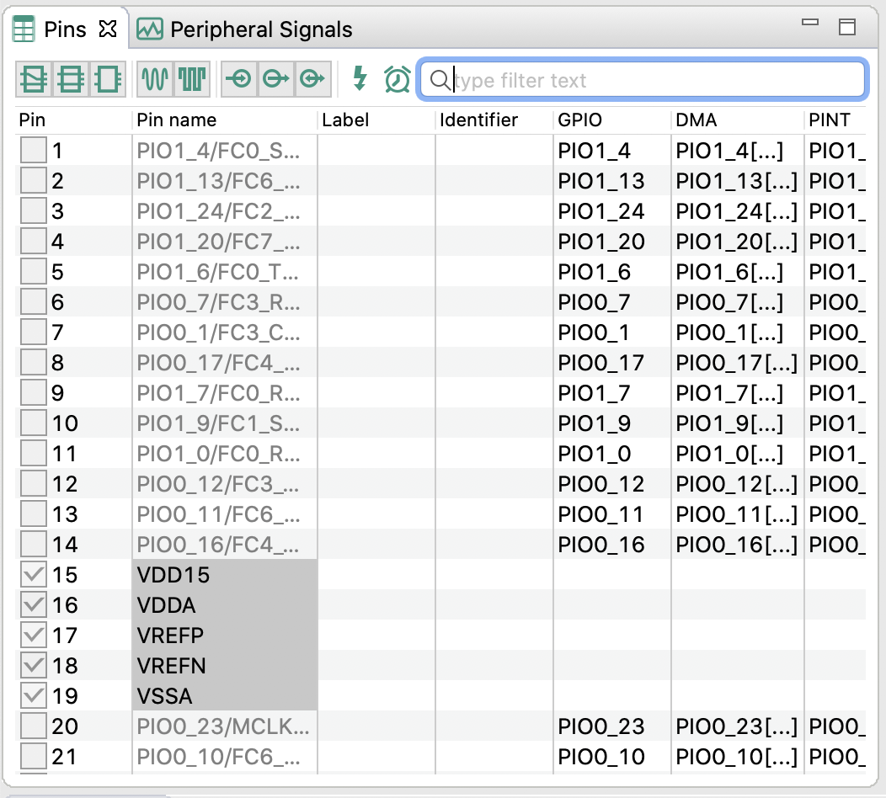The height and width of the screenshot is (798, 886).
Task: Click the square wave (digital) filter icon
Action: 191,79
